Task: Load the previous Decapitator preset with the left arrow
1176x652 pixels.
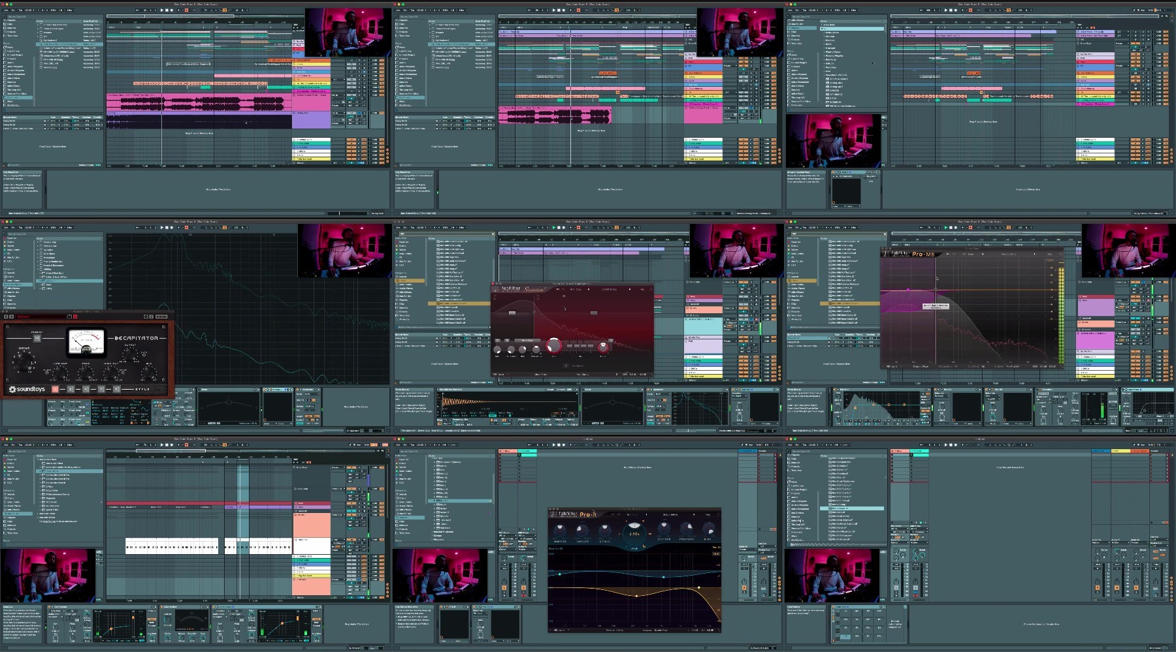Action: click(6, 317)
